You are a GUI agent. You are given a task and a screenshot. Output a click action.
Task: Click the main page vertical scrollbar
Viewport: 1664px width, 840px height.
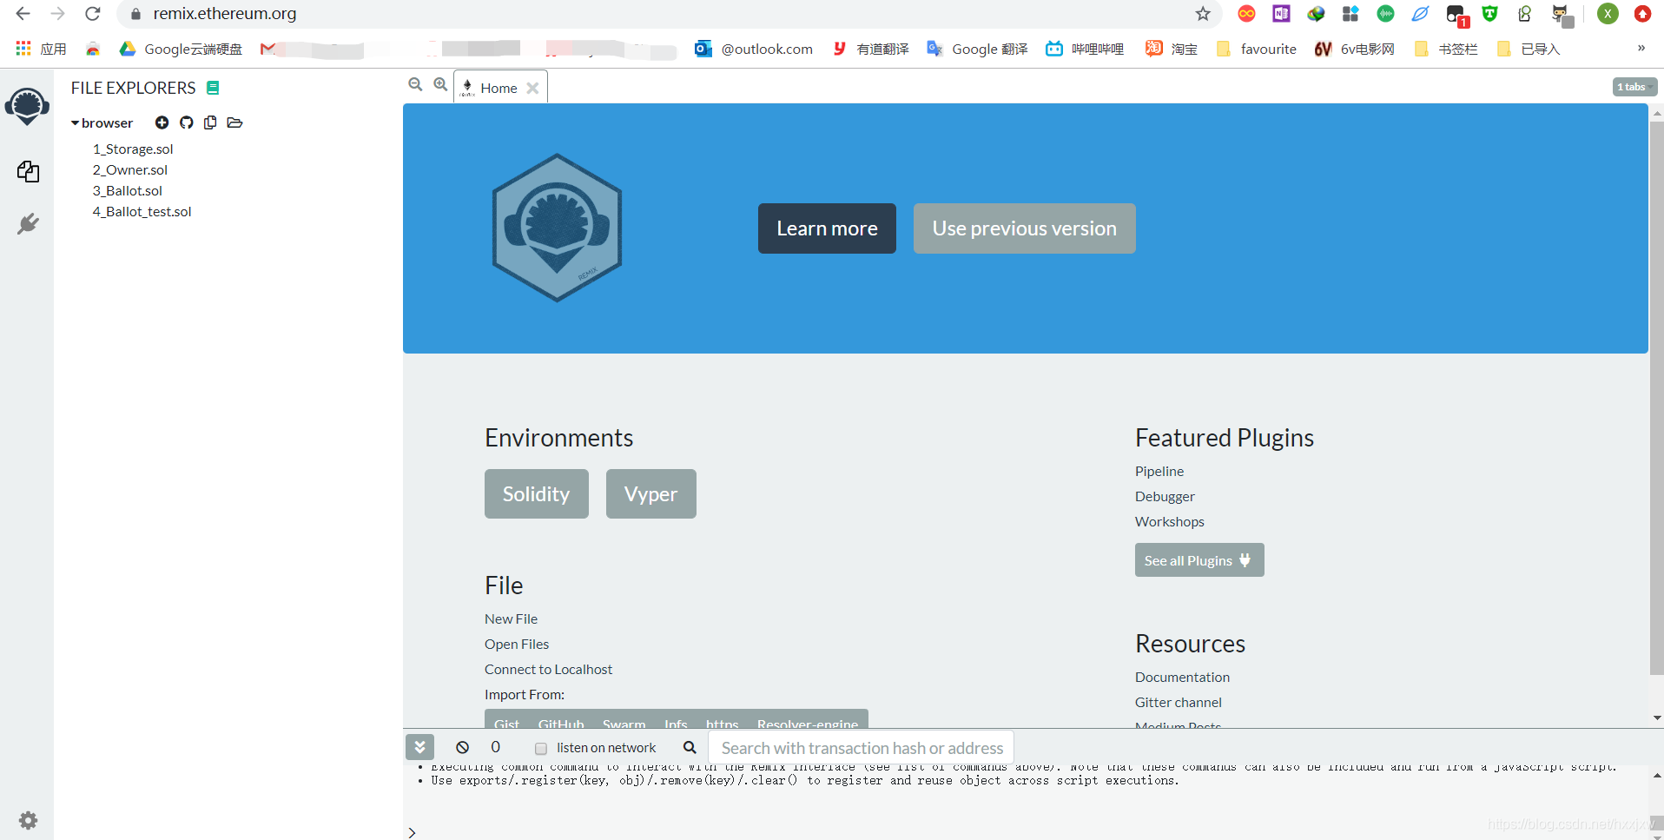[x=1656, y=398]
